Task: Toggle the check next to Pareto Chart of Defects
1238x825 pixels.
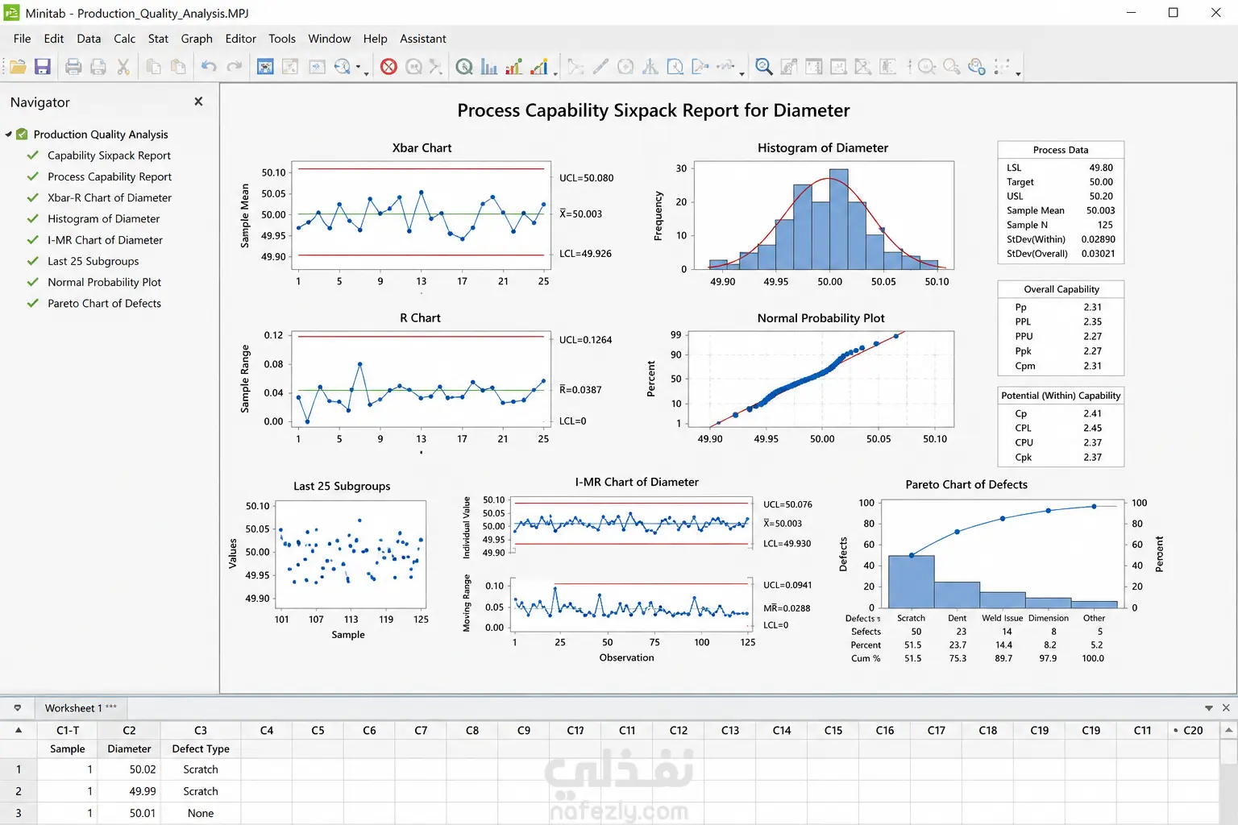Action: (x=33, y=304)
